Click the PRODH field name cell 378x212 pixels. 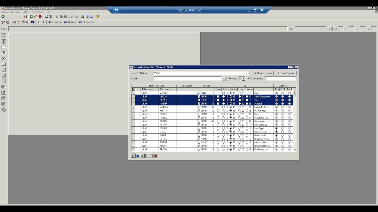pos(167,150)
